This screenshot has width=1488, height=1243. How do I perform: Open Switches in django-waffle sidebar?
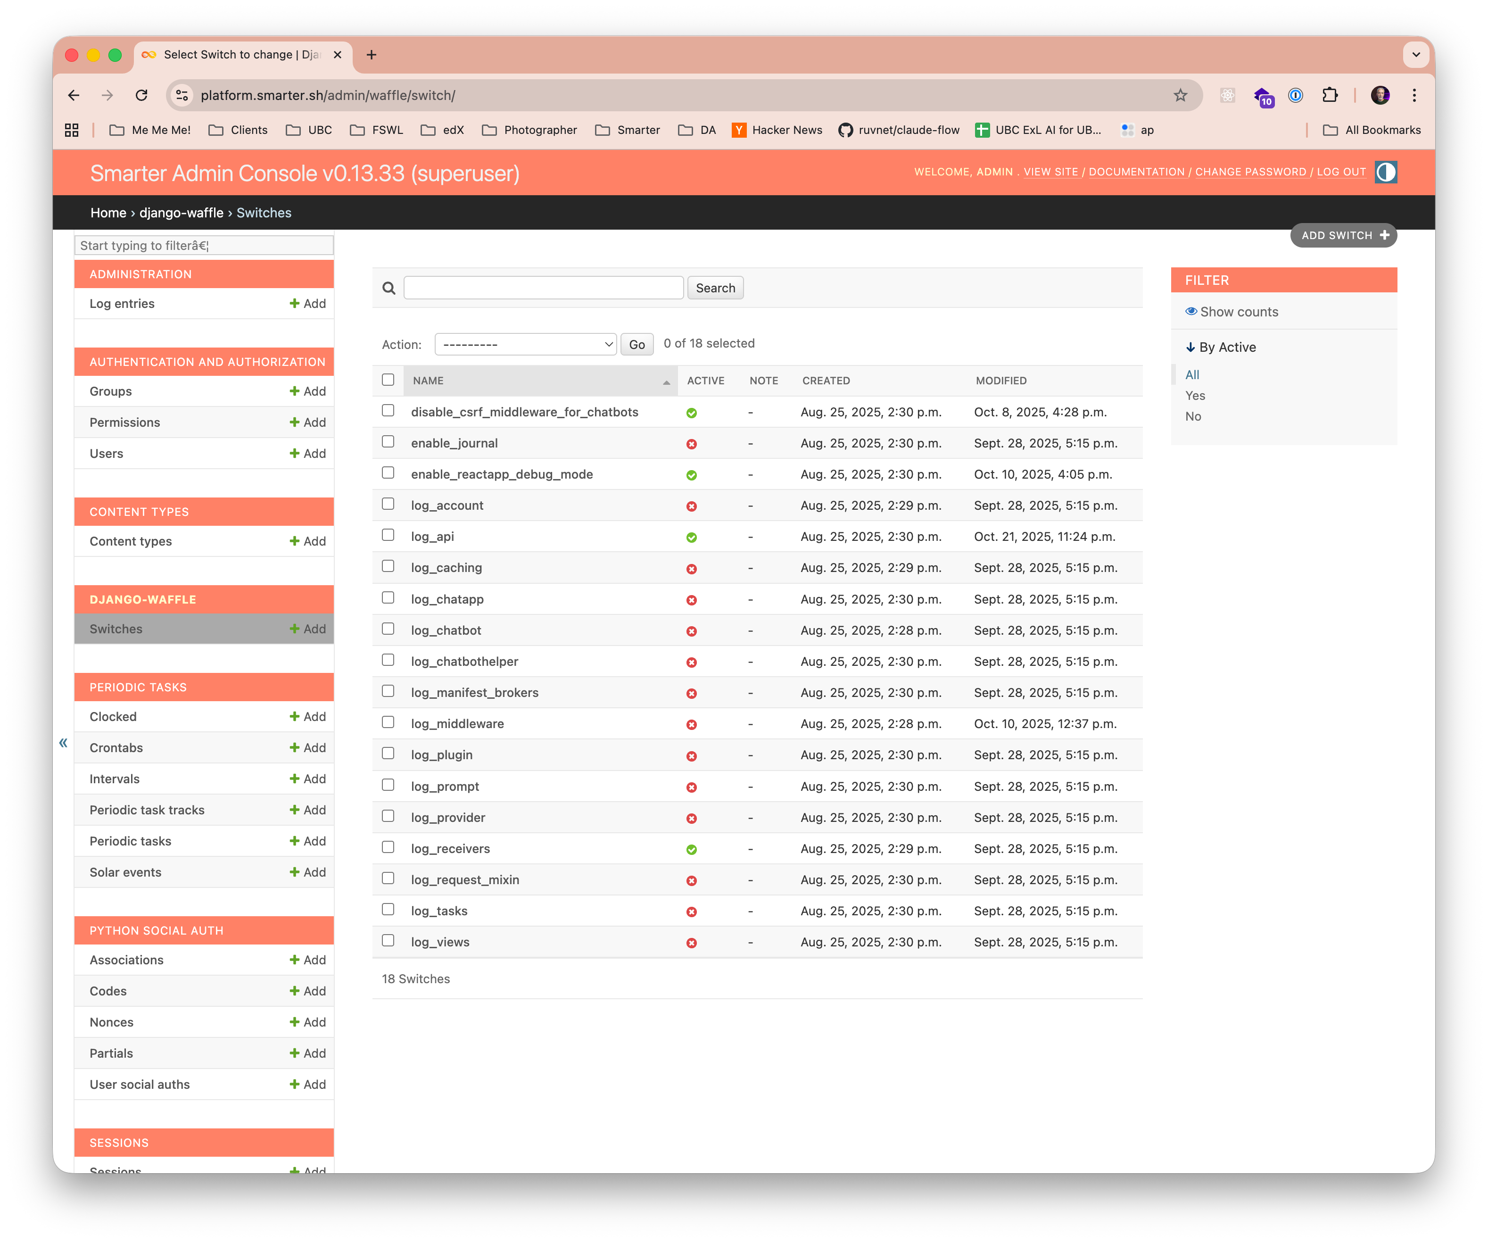point(116,629)
